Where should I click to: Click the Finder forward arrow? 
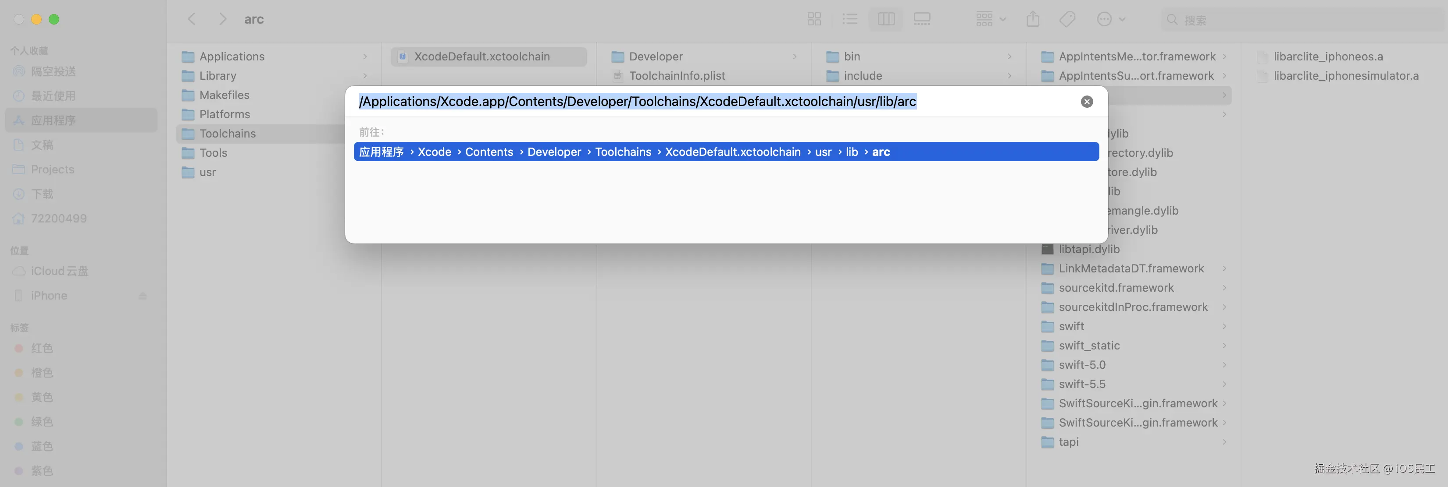click(x=223, y=20)
